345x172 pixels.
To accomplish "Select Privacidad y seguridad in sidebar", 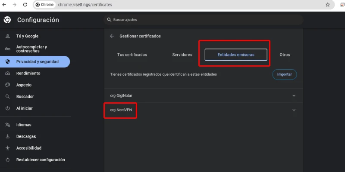I will click(35, 61).
